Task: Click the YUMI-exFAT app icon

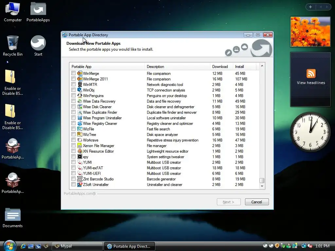Action: point(80,168)
